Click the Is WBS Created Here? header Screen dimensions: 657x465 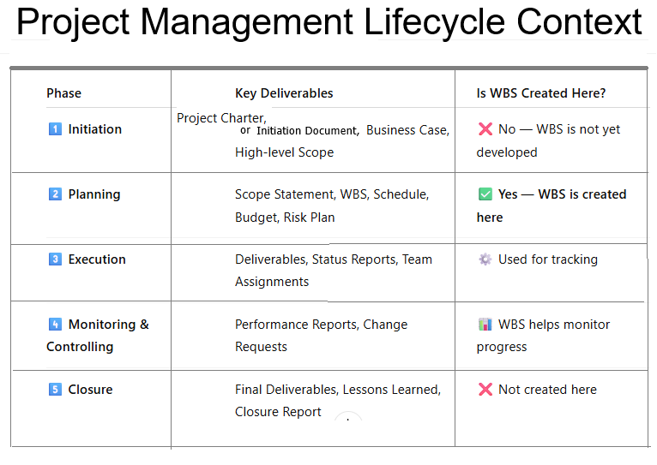540,93
